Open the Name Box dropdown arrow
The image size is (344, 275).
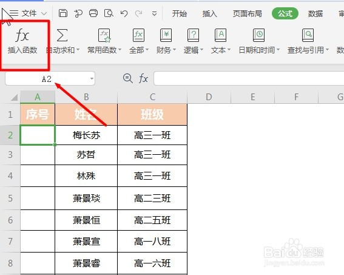[x=92, y=78]
